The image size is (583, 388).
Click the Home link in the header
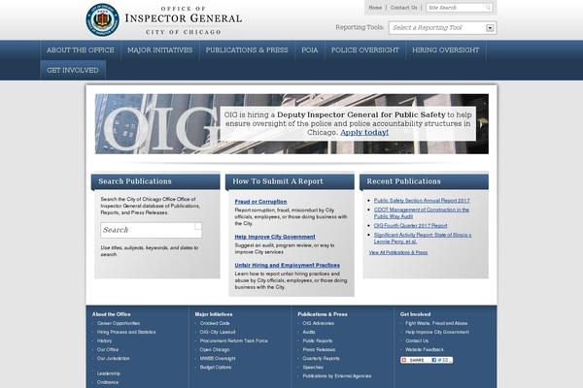(x=375, y=8)
